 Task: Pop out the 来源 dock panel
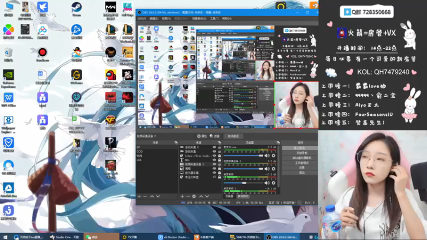coord(219,142)
